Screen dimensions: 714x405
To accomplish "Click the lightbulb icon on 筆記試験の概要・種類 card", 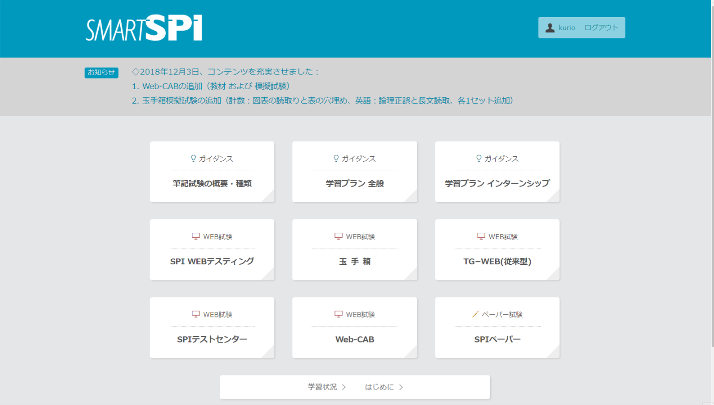I will [193, 158].
